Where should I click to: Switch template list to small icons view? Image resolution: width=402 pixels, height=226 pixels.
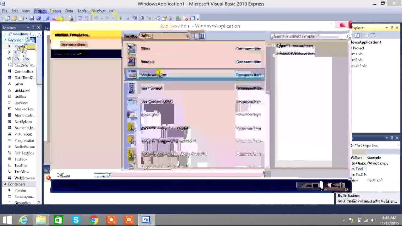point(195,36)
